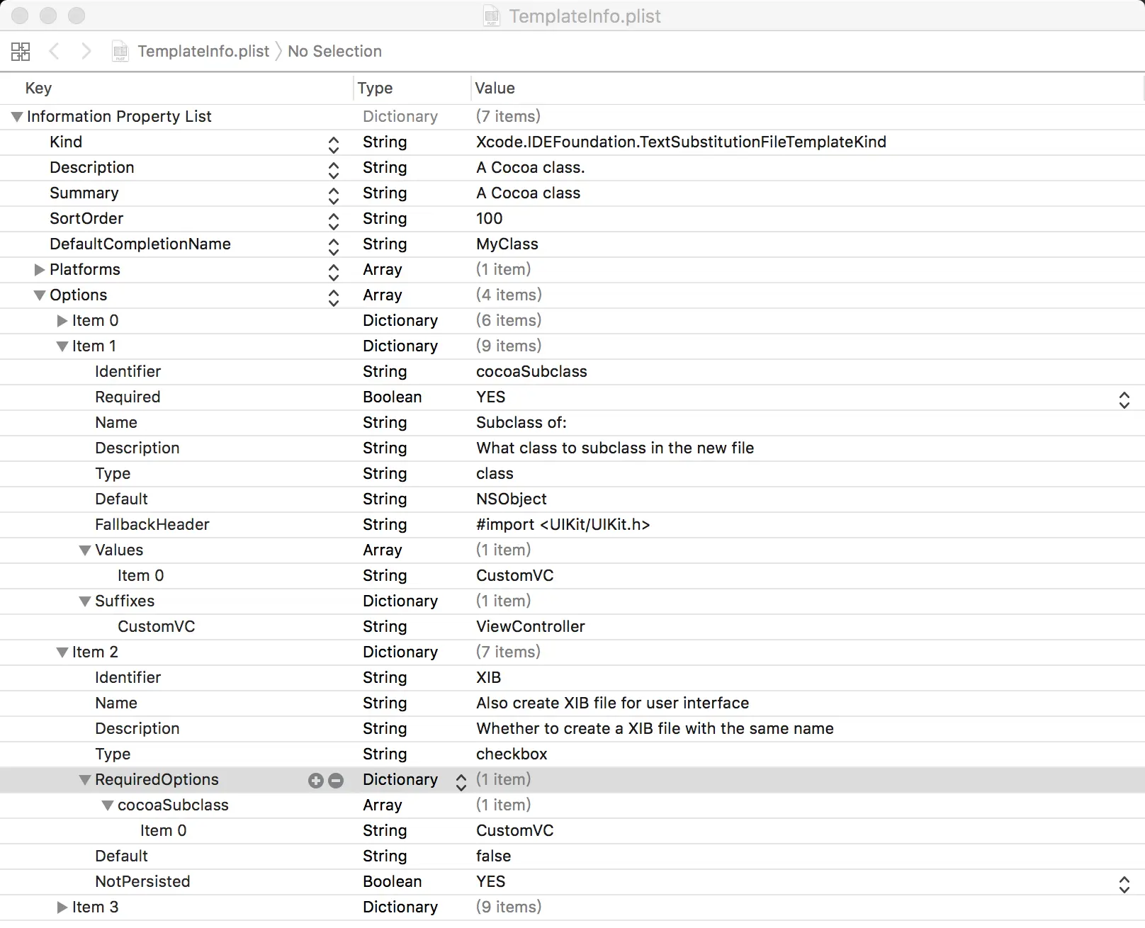The height and width of the screenshot is (928, 1145).
Task: Open the related items grid menu
Action: (21, 51)
